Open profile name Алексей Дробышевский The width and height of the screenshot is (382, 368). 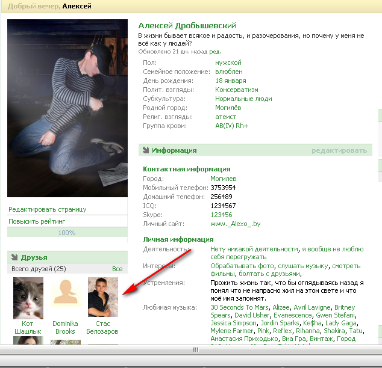[x=187, y=25]
